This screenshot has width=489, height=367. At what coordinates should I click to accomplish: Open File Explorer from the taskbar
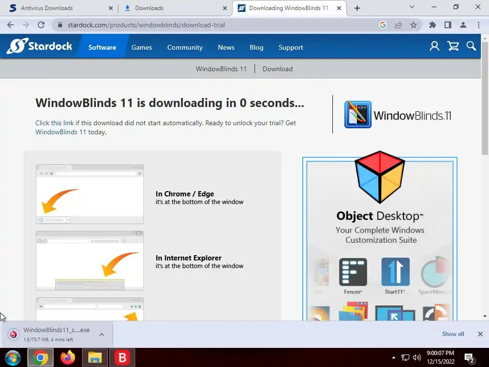tap(95, 357)
